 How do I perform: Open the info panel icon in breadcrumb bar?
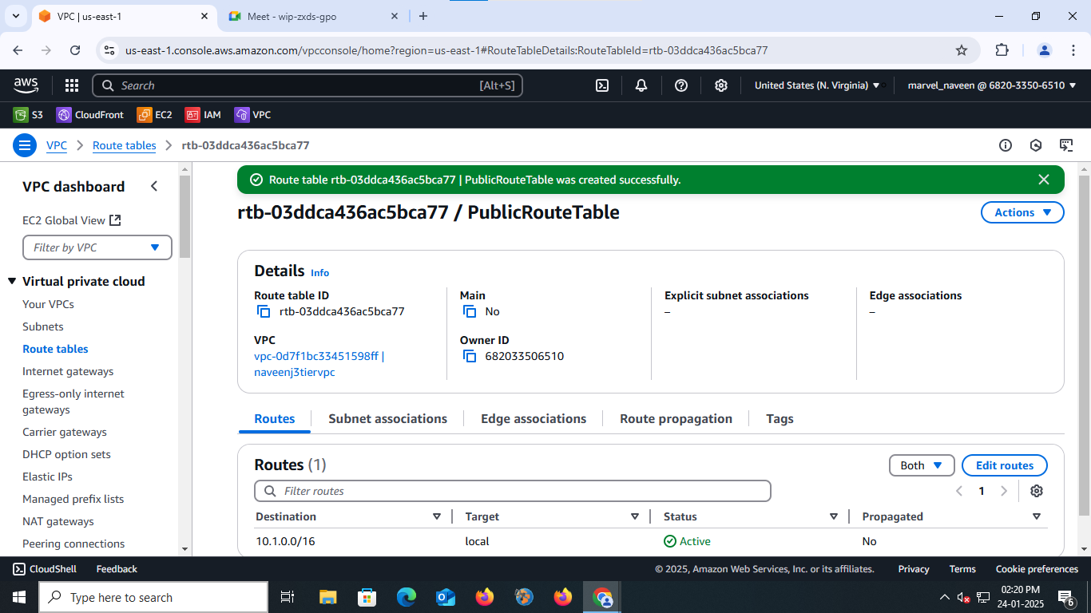1006,145
